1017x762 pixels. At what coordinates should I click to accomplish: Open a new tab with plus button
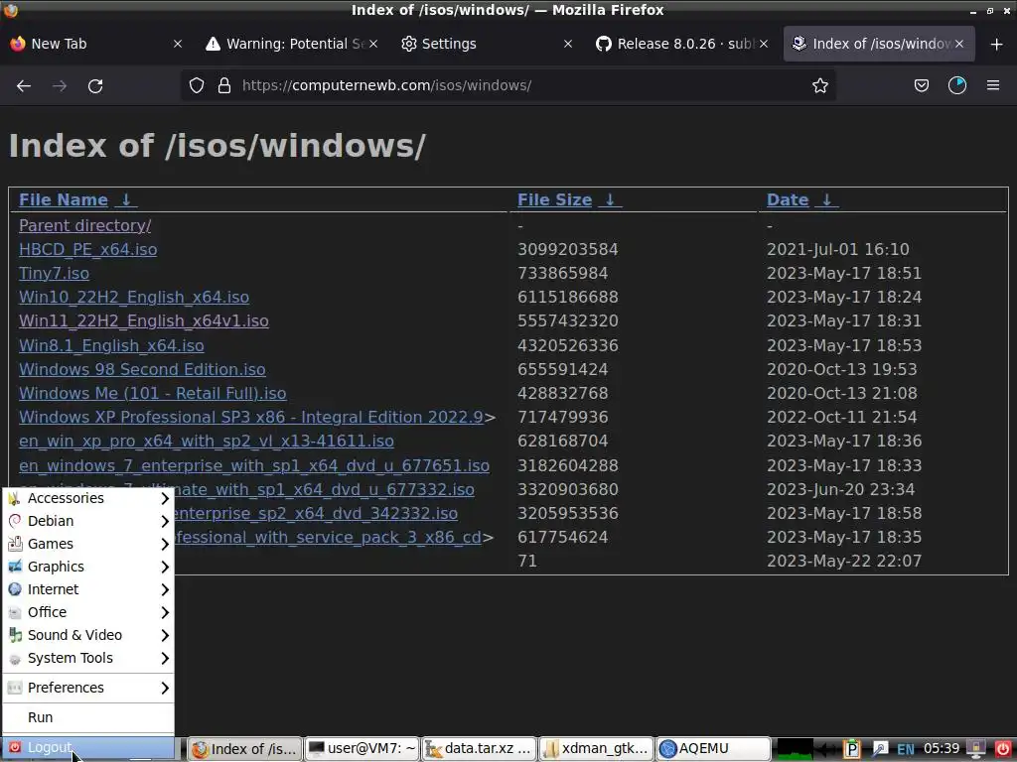[997, 44]
